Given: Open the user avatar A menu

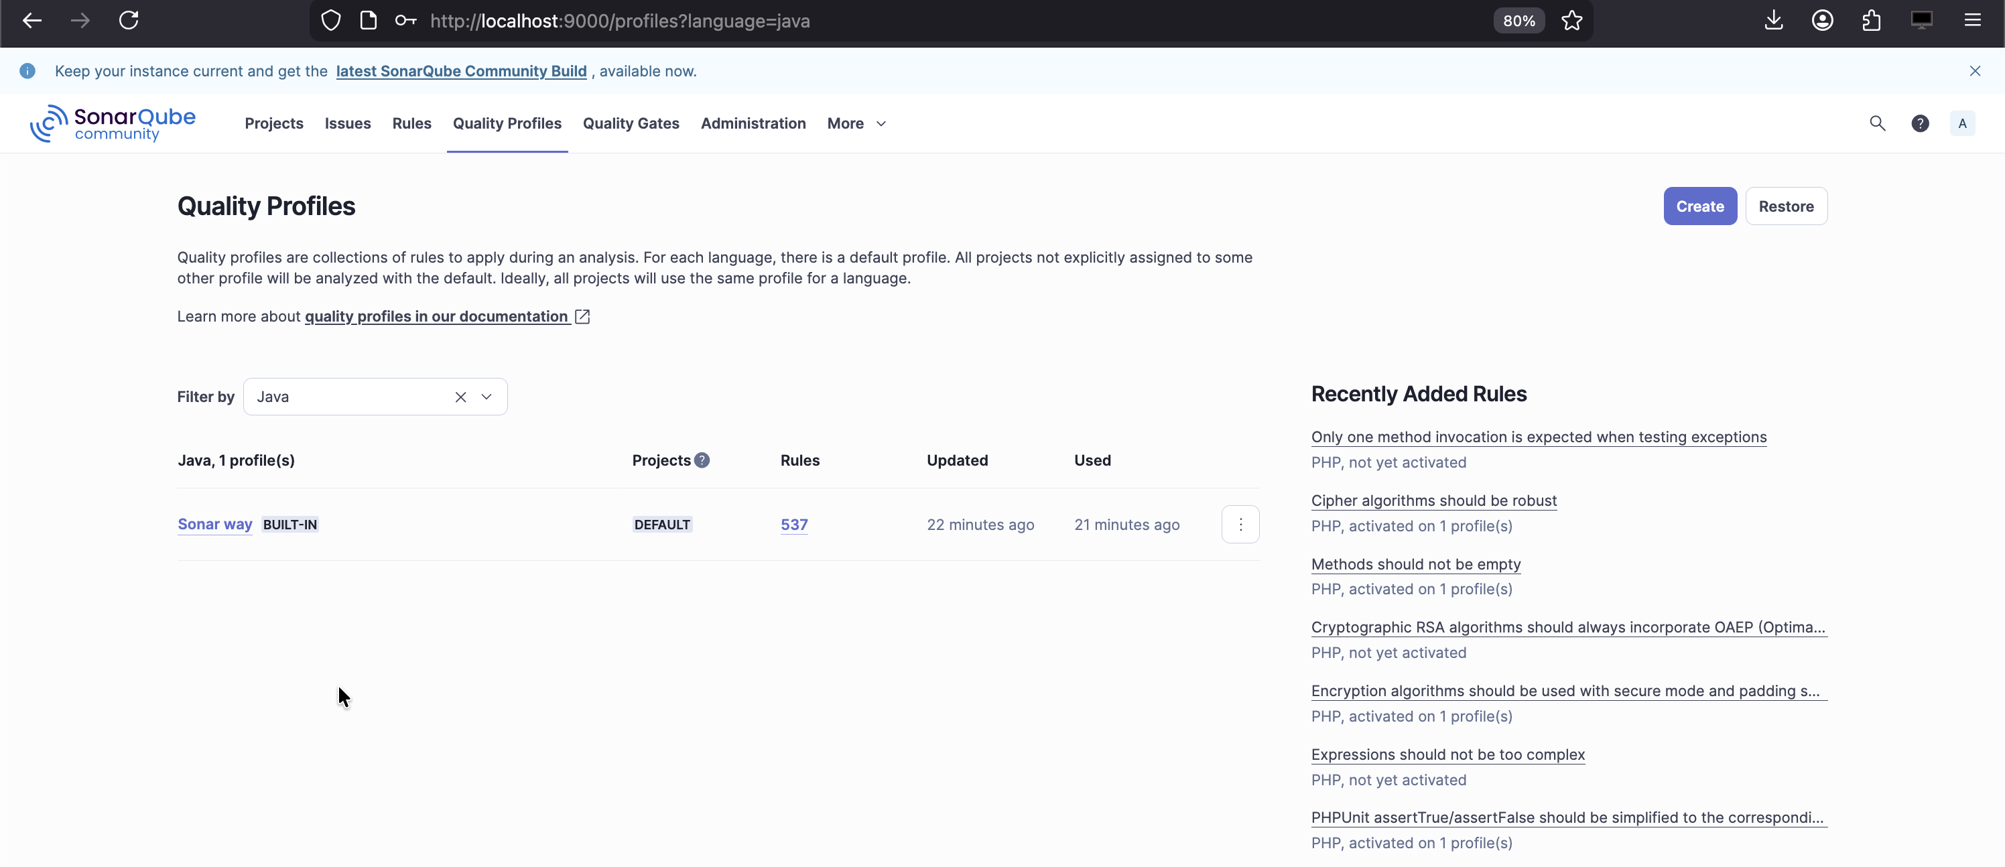Looking at the screenshot, I should point(1961,124).
